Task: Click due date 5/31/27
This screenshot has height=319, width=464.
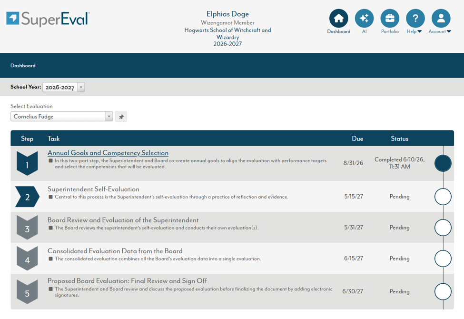Action: tap(354, 227)
